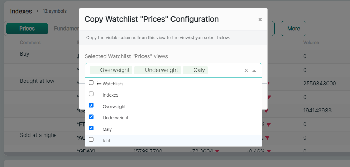Image resolution: width=350 pixels, height=167 pixels.
Task: Uncheck the Qaly checkbox
Action: 91,128
